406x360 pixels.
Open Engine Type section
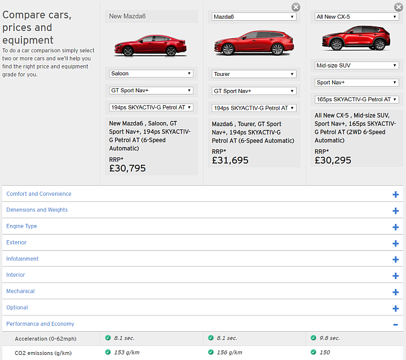[21, 226]
